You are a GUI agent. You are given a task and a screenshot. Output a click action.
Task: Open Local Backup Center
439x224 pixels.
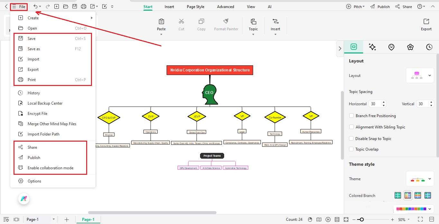[x=53, y=103]
